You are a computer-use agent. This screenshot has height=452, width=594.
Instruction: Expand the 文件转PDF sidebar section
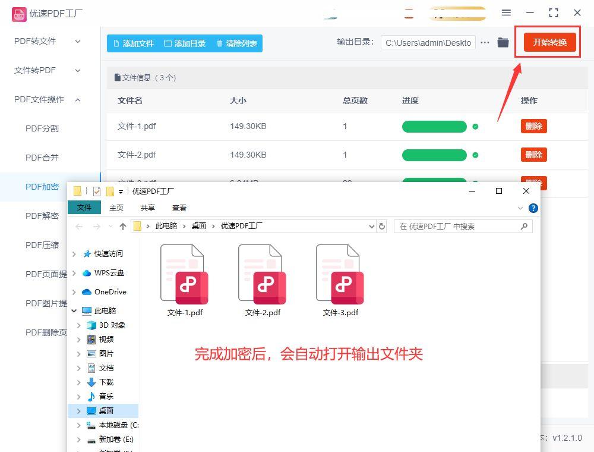click(78, 71)
